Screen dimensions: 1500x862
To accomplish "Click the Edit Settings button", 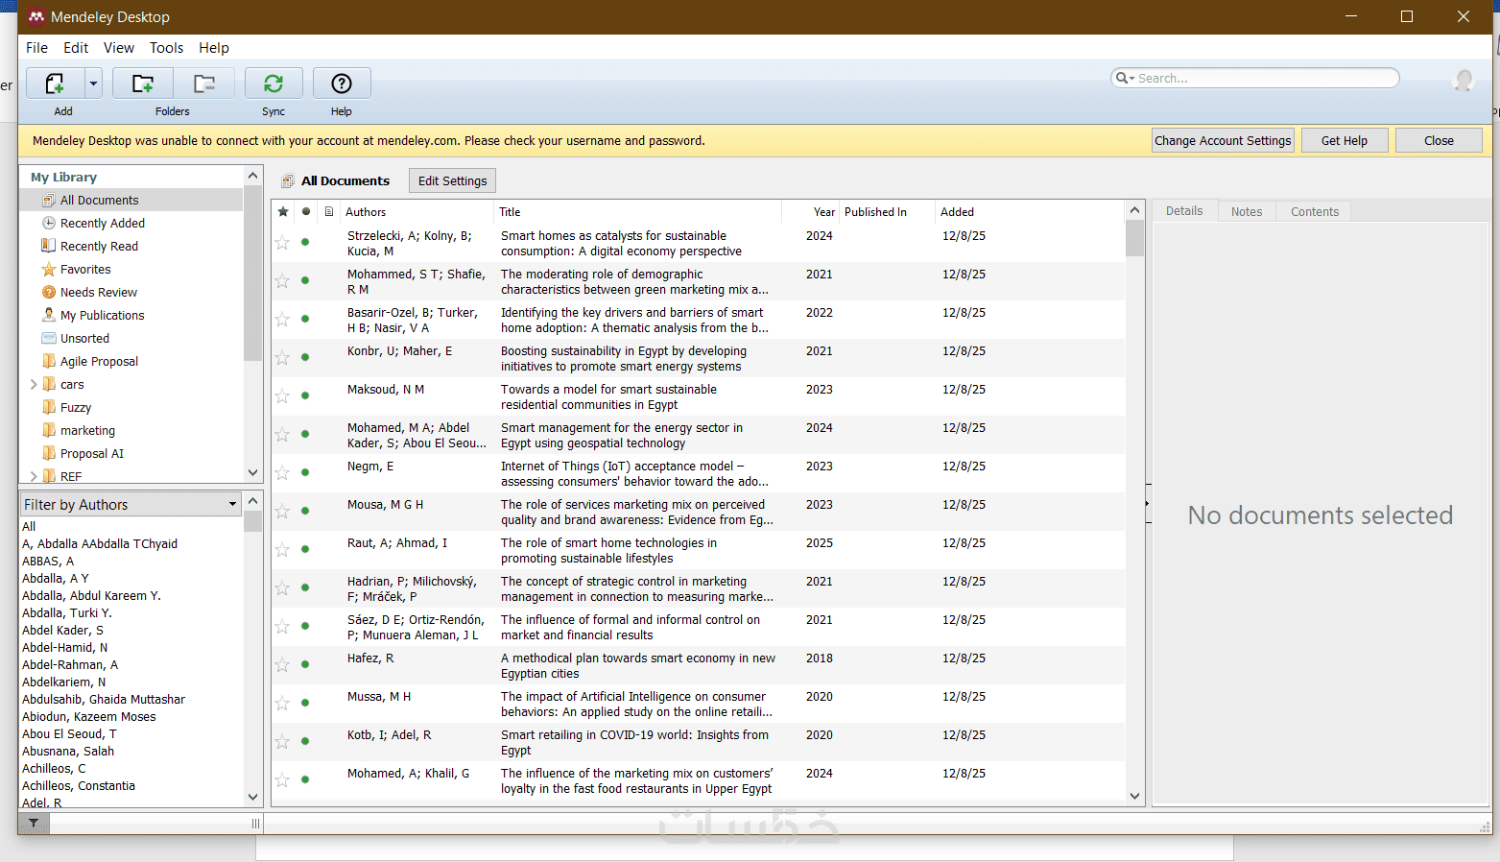I will (452, 180).
